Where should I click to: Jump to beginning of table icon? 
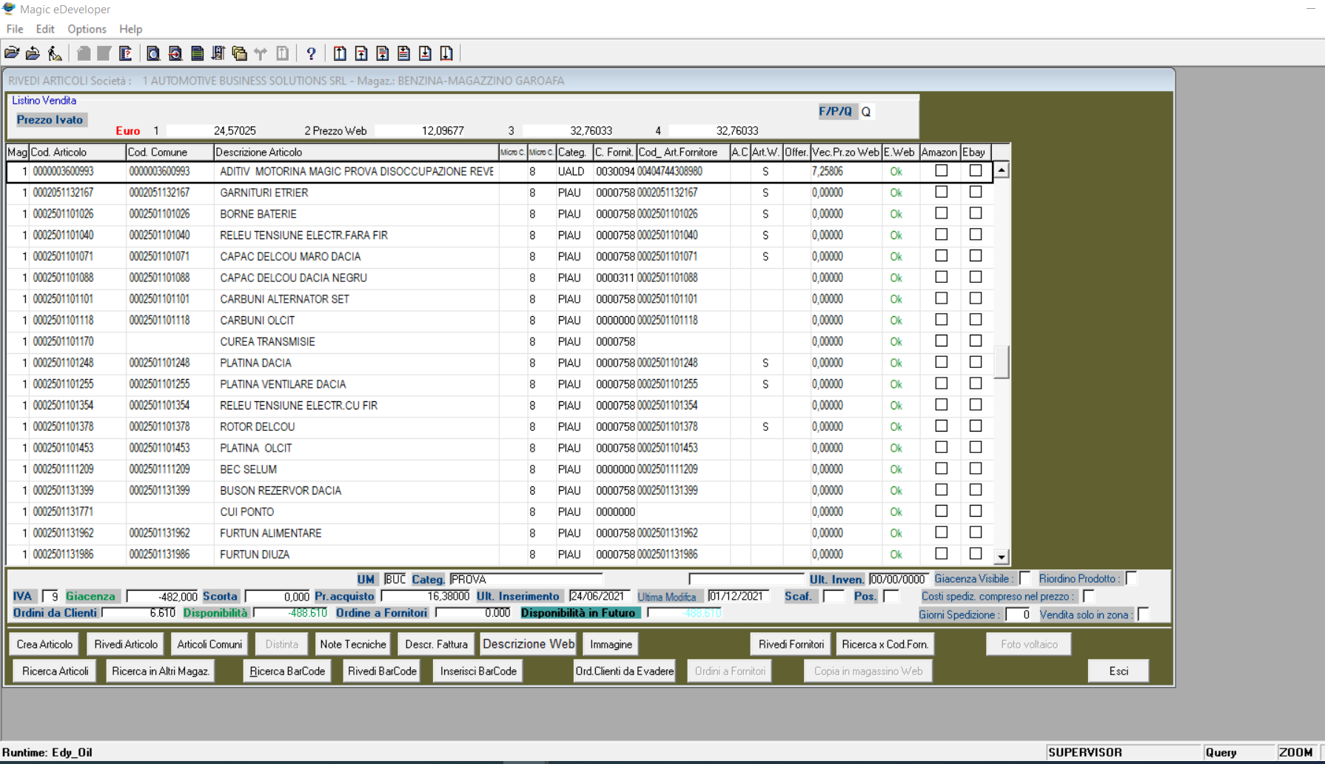point(340,53)
